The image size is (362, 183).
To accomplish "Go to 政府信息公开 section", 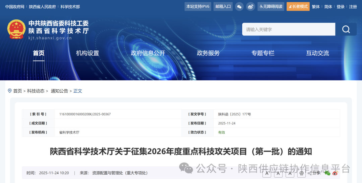I will 148,53.
